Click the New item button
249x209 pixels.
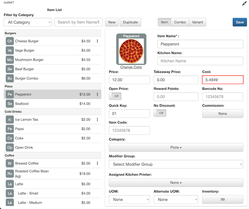[112, 22]
